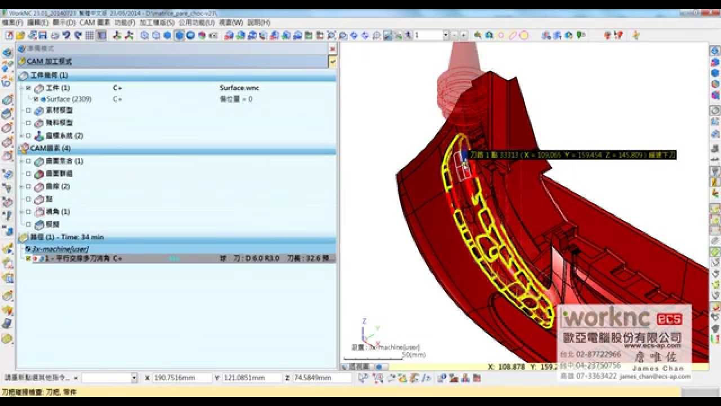Viewport: 721px width, 406px height.
Task: Click the new workzone icon at toolbar start
Action: pos(9,35)
